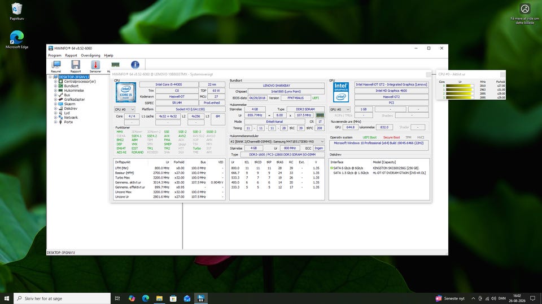Screen dimensions: 542x304
Task: Collapse the DESKTOP-3FGNV1J root node
Action: (x=50, y=77)
